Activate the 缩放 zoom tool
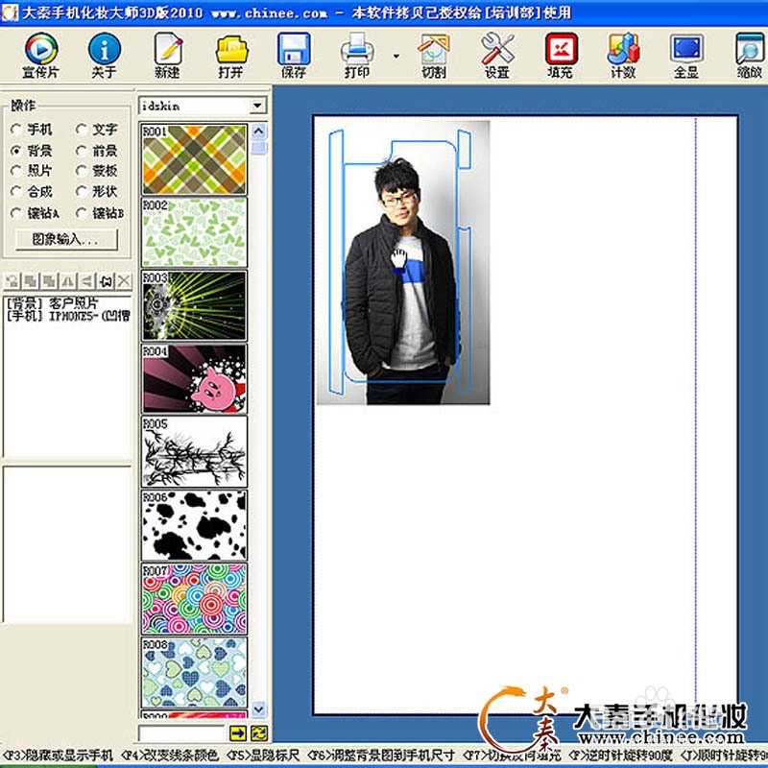This screenshot has height=768, width=768. tap(750, 56)
